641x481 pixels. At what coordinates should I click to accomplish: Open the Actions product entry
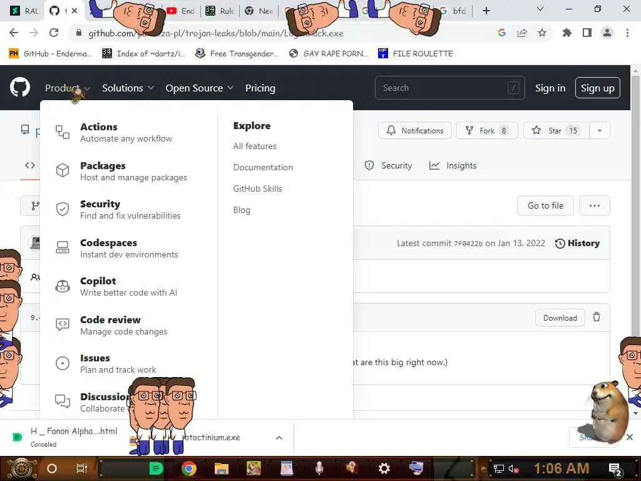coord(126,132)
